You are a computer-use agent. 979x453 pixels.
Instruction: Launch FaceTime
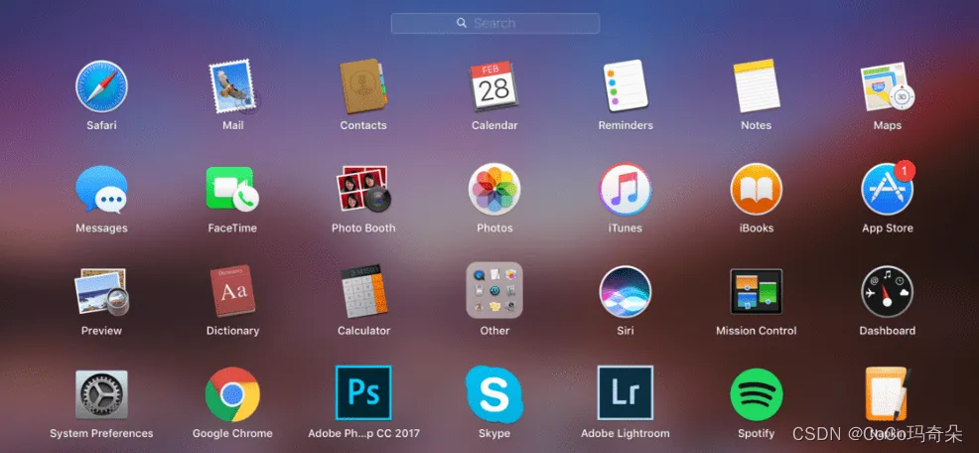(x=232, y=190)
